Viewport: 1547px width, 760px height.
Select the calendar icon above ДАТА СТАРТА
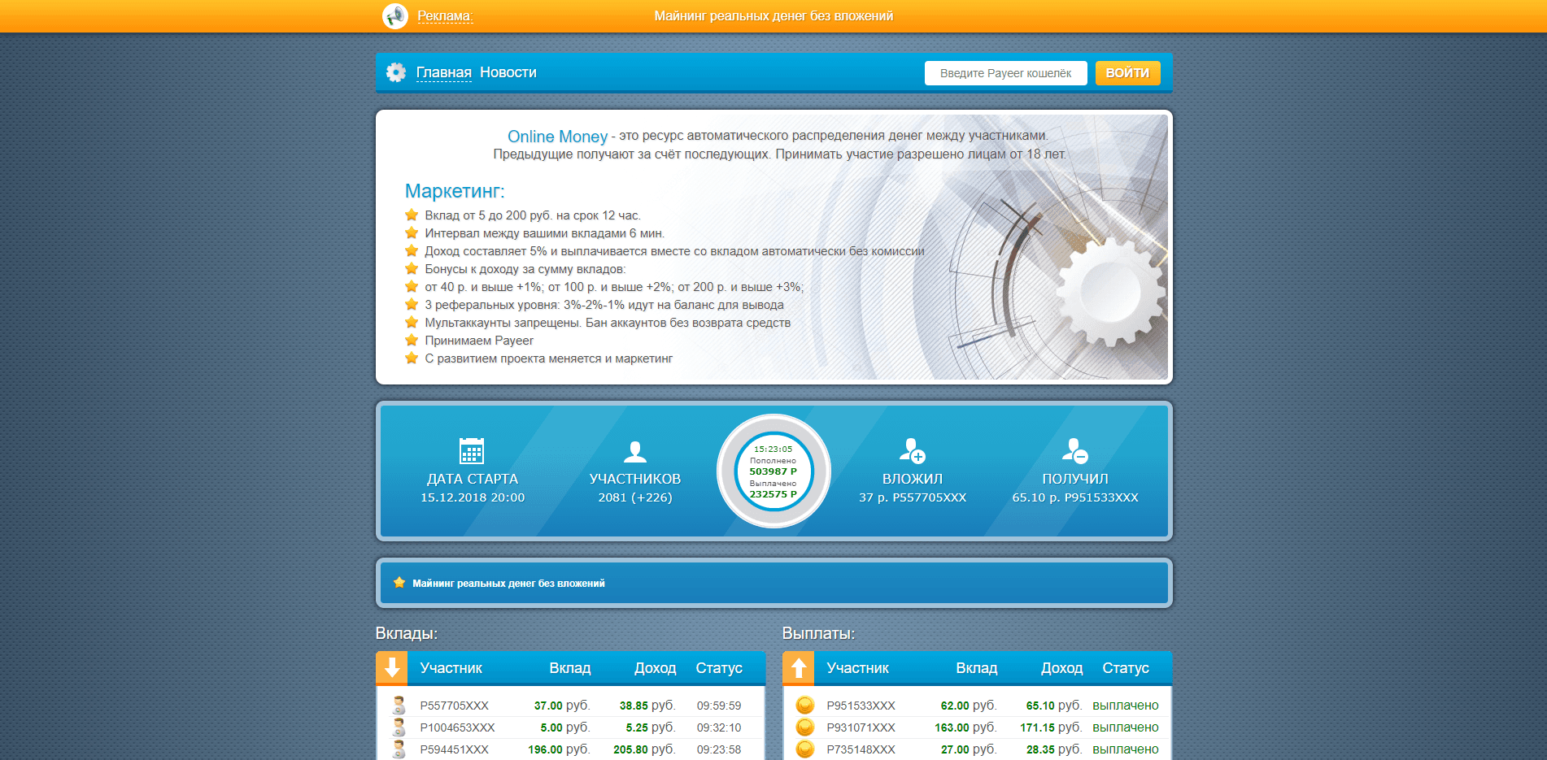(470, 452)
